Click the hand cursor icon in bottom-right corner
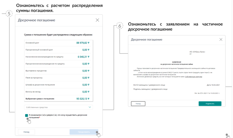Image resolution: width=233 pixels, height=138 pixels. (x=228, y=136)
